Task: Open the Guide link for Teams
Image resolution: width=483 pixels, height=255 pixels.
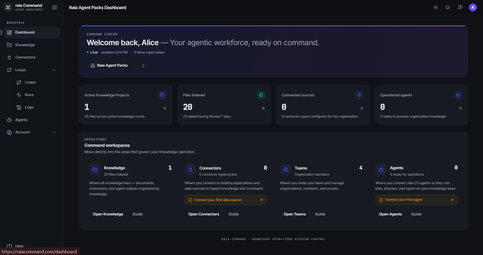Action: pos(320,214)
